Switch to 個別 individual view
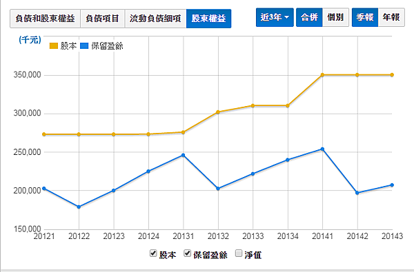The image size is (414, 272). [335, 17]
